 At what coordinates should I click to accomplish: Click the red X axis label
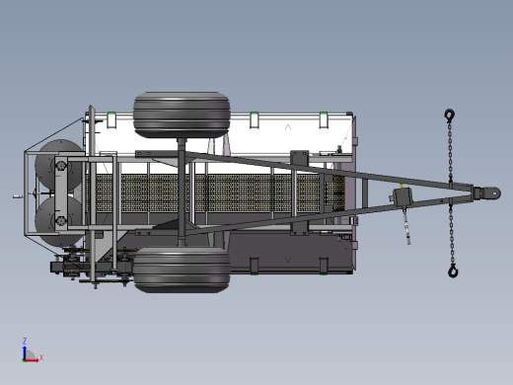pyautogui.click(x=41, y=357)
